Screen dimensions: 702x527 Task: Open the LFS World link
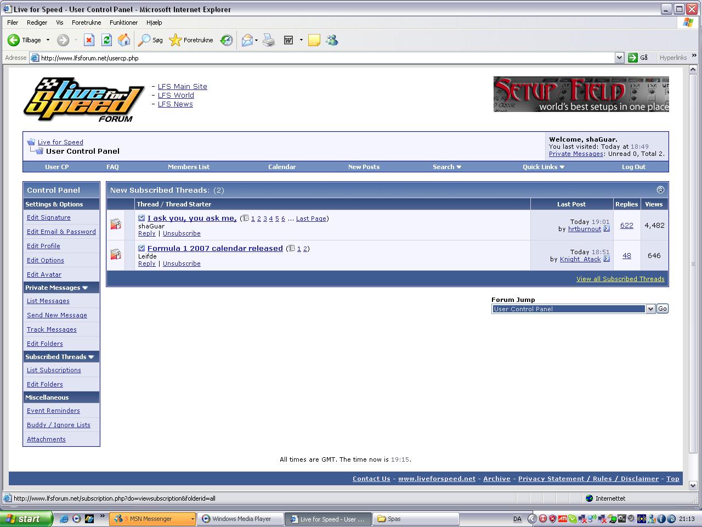pyautogui.click(x=176, y=95)
